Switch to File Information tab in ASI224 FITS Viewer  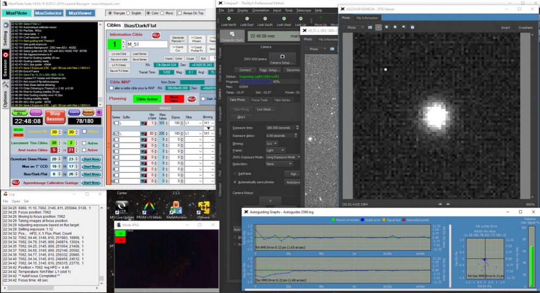367,18
